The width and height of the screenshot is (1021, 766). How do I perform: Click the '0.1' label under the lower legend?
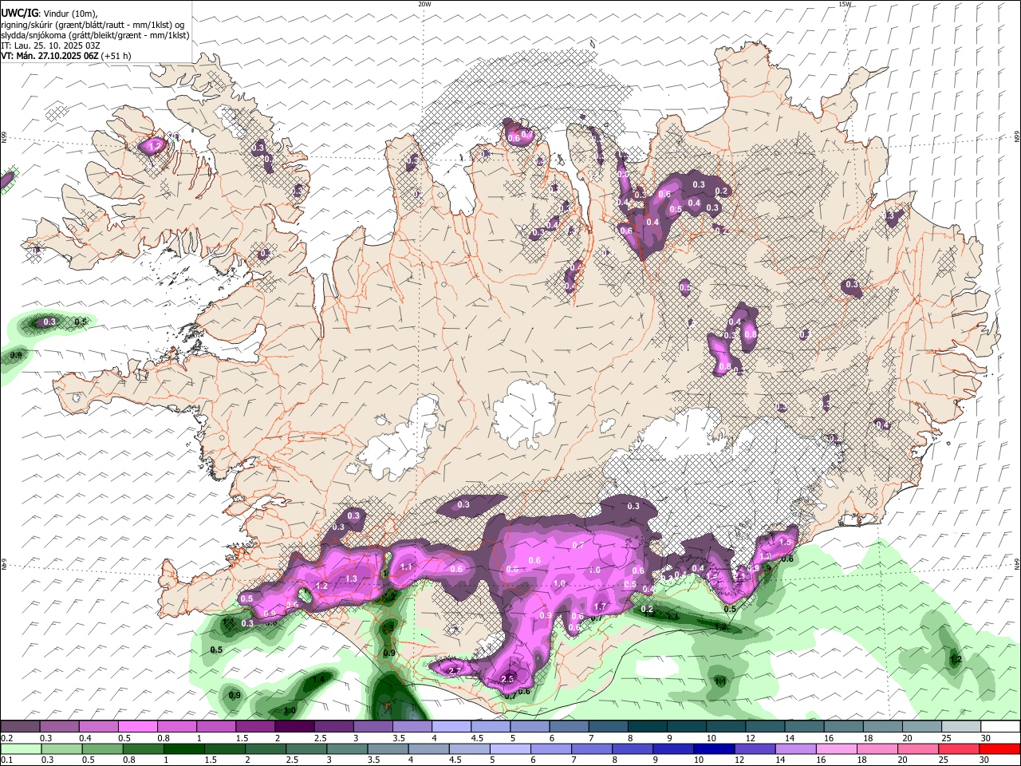coord(6,760)
